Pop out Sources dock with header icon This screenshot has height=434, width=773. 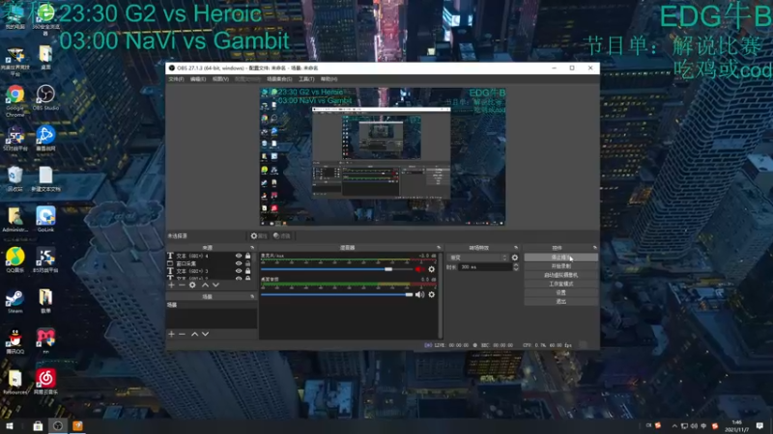coord(252,248)
